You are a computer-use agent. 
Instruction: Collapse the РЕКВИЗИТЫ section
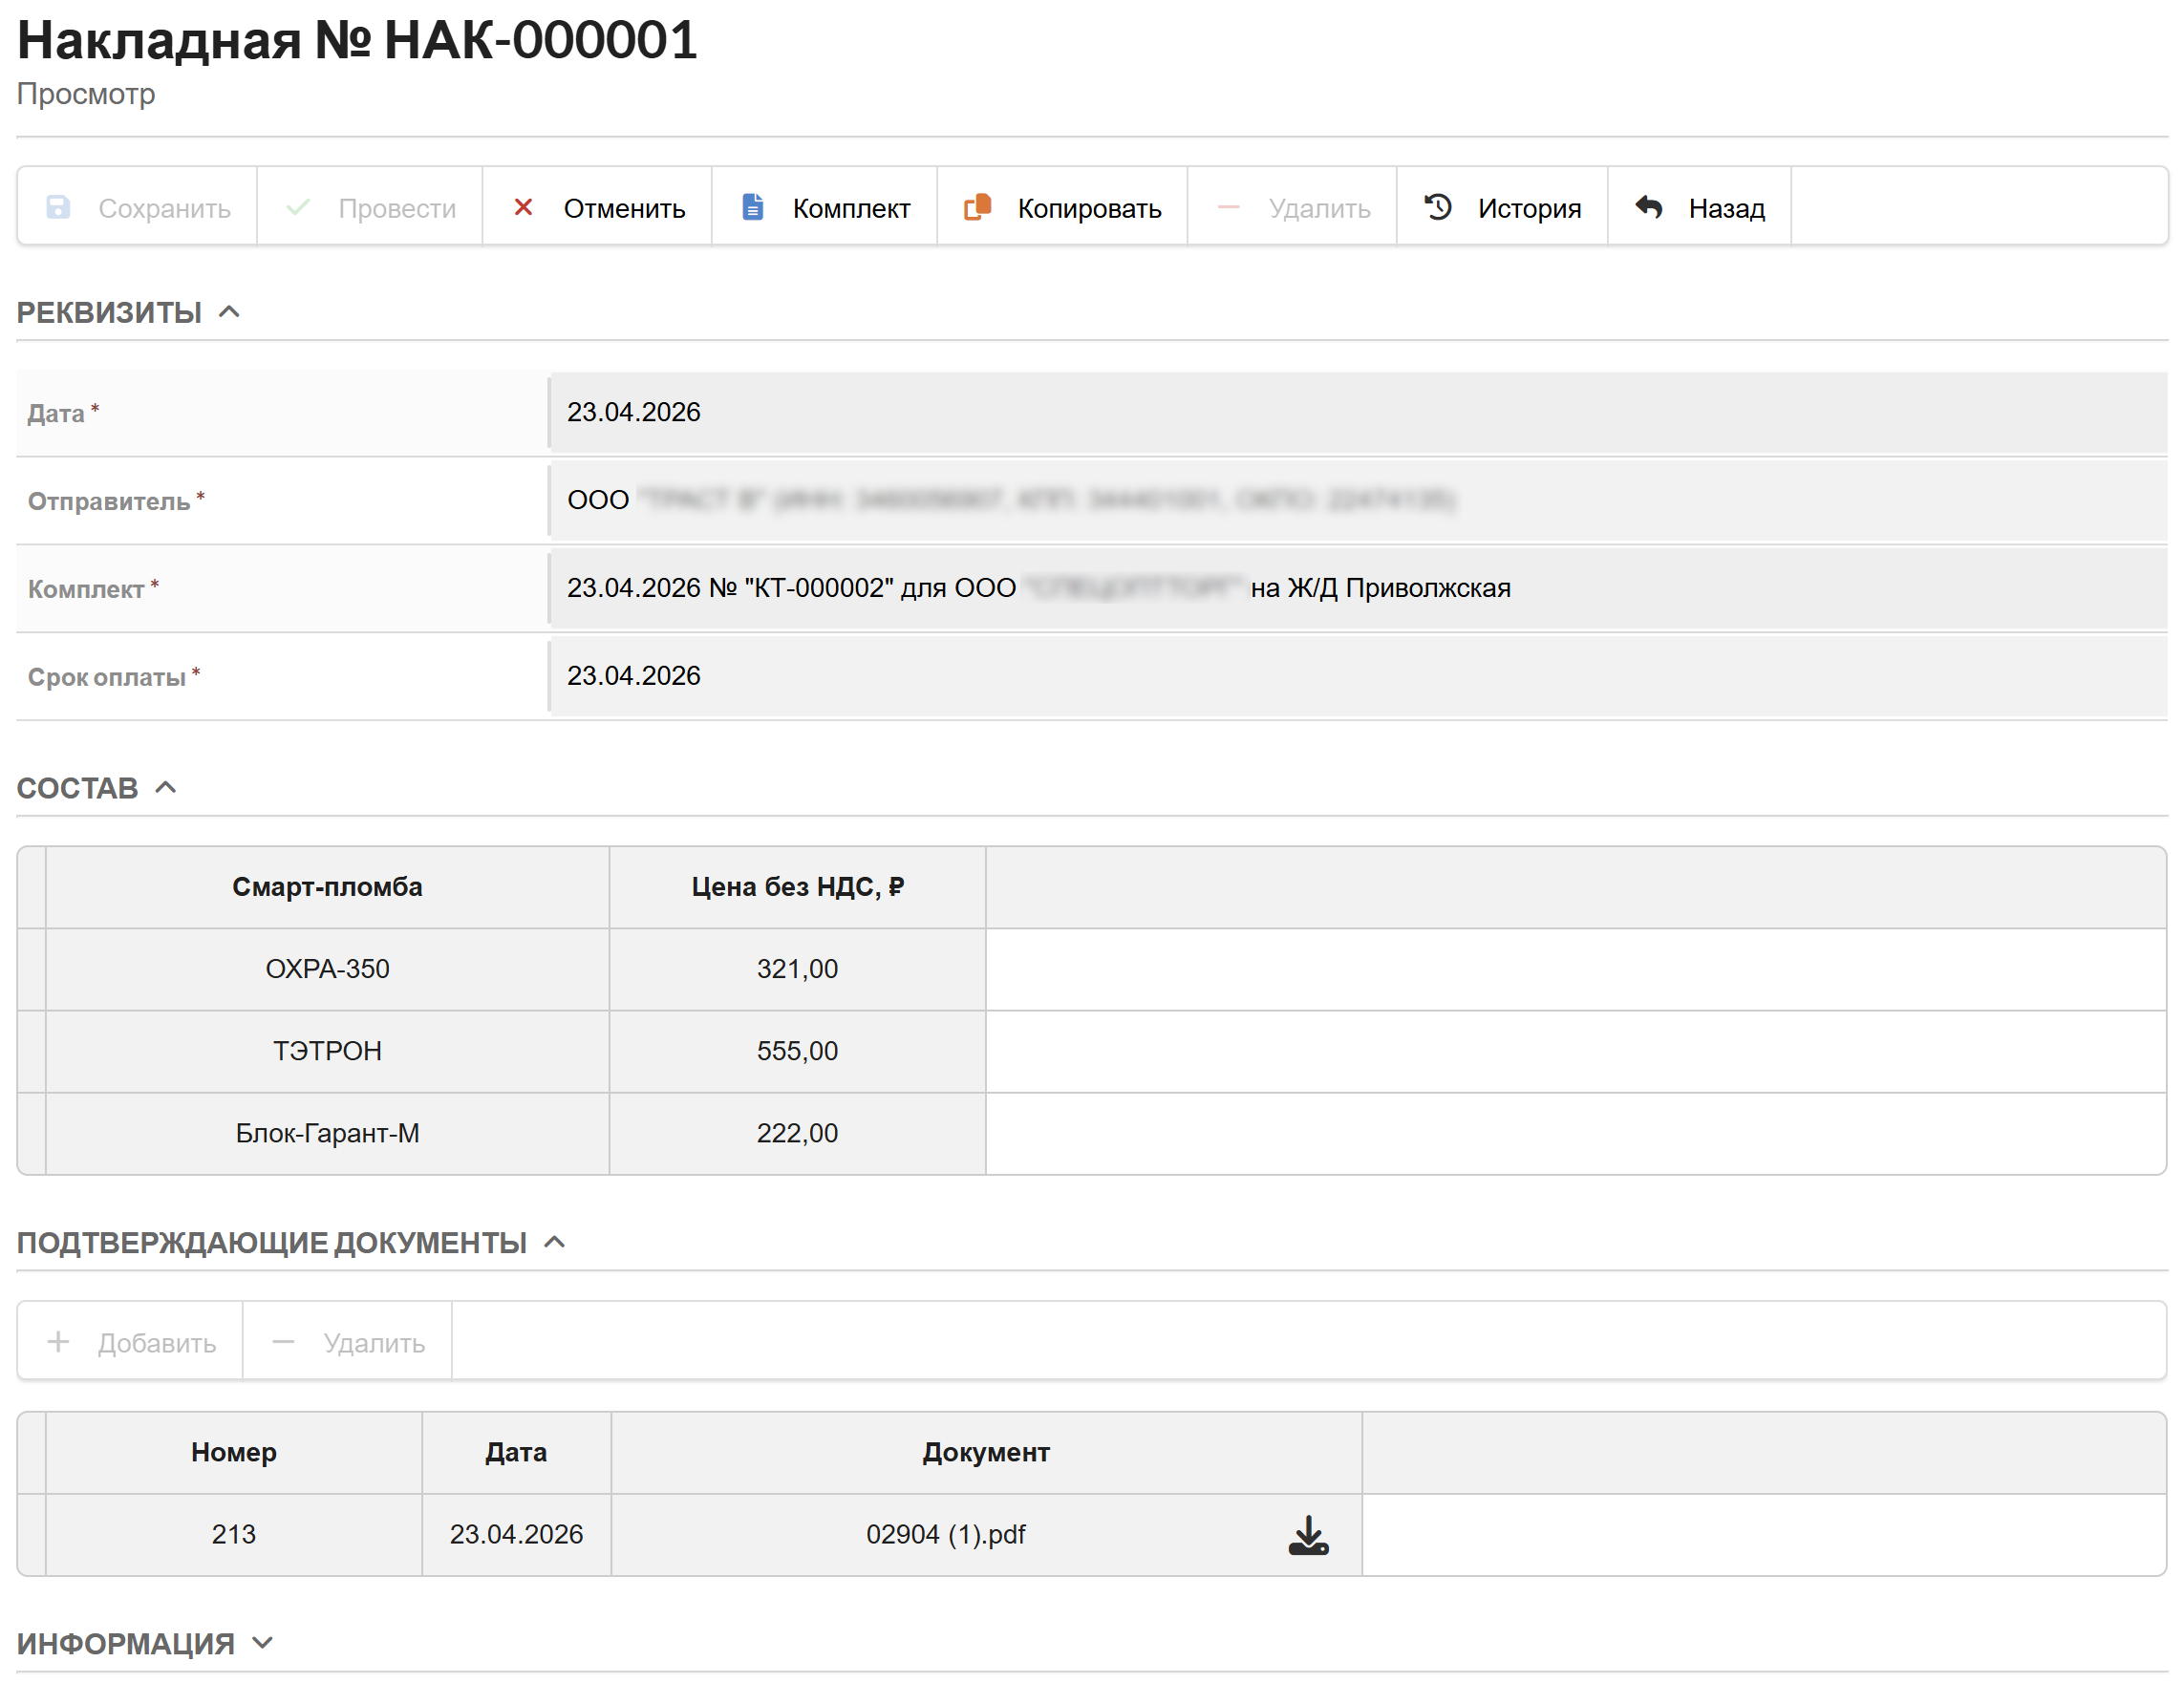(x=229, y=312)
